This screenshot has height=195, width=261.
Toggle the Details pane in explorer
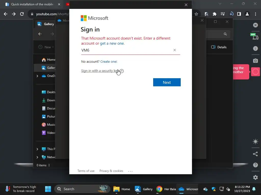click(219, 47)
